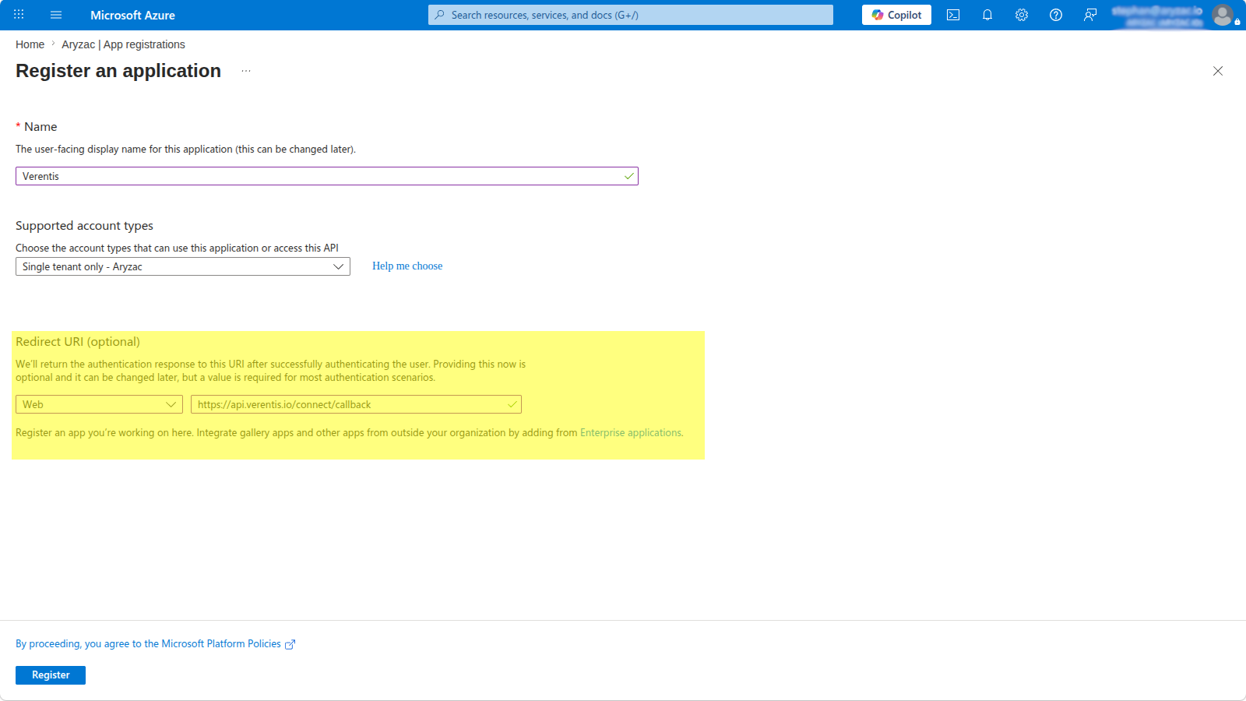Screen dimensions: 1246x701
Task: Select the Supported account types heading
Action: [x=84, y=226]
